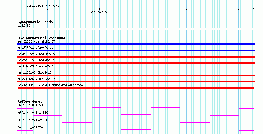The height and width of the screenshot is (134, 263).
Task: Open the nsv826908 (Park2010) variant label
Action: [35, 48]
